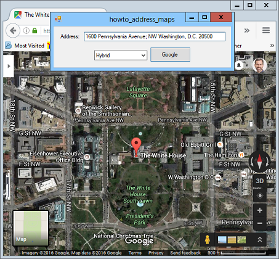The height and width of the screenshot is (259, 279).
Task: Open the Privacy link
Action: (x=156, y=253)
